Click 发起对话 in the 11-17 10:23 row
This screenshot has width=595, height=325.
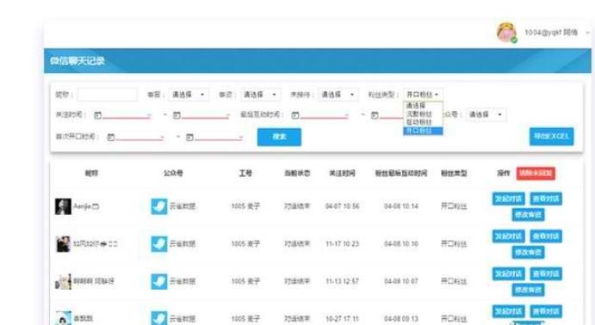(x=509, y=236)
